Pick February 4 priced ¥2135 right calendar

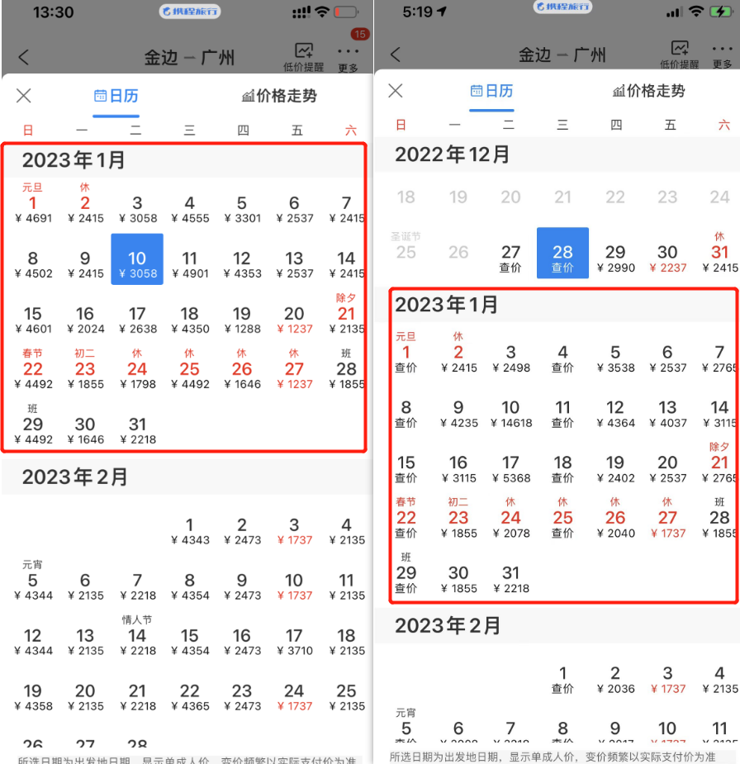click(720, 681)
